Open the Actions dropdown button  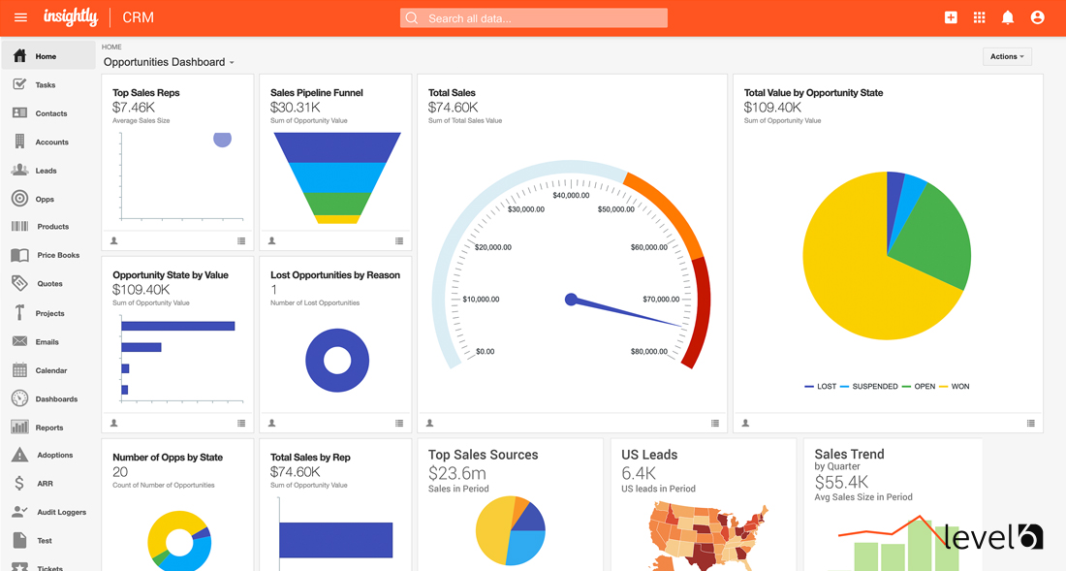click(1007, 56)
